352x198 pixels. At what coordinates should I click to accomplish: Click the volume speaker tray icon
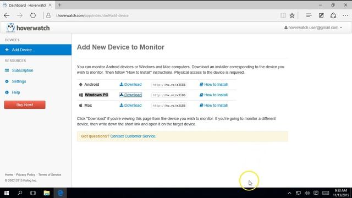point(307,193)
